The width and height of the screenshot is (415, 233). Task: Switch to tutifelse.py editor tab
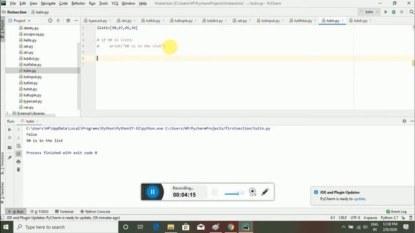pos(303,21)
